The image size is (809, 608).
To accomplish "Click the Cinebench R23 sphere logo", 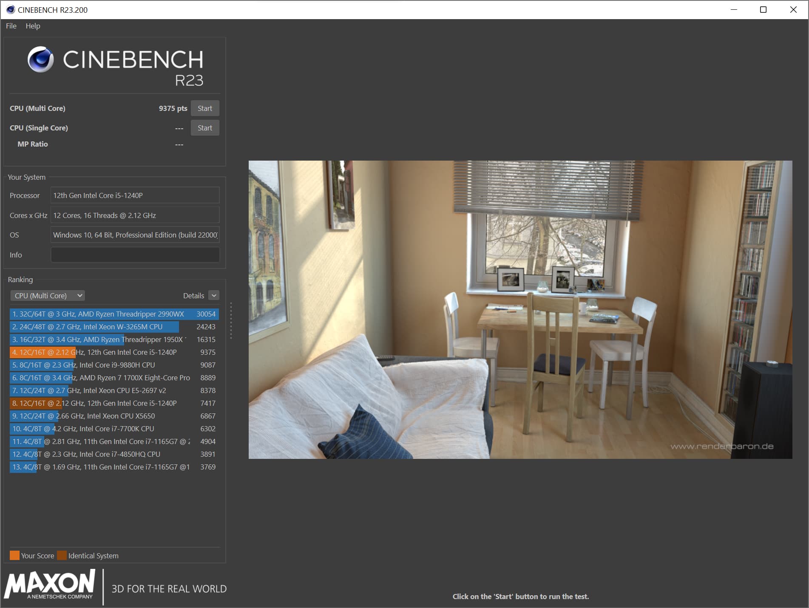I will [x=41, y=59].
